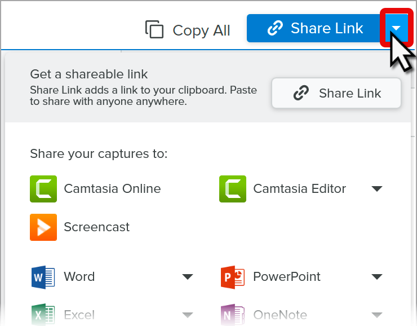The width and height of the screenshot is (417, 326).
Task: Expand the Excel options arrow
Action: click(x=188, y=315)
